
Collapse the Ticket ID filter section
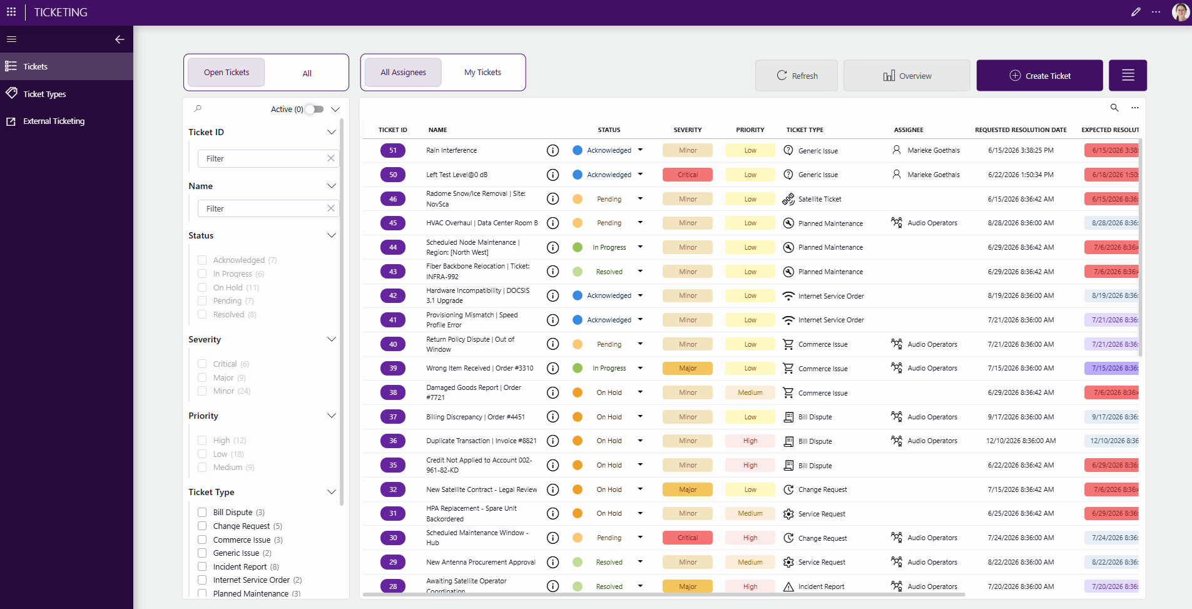pos(332,132)
